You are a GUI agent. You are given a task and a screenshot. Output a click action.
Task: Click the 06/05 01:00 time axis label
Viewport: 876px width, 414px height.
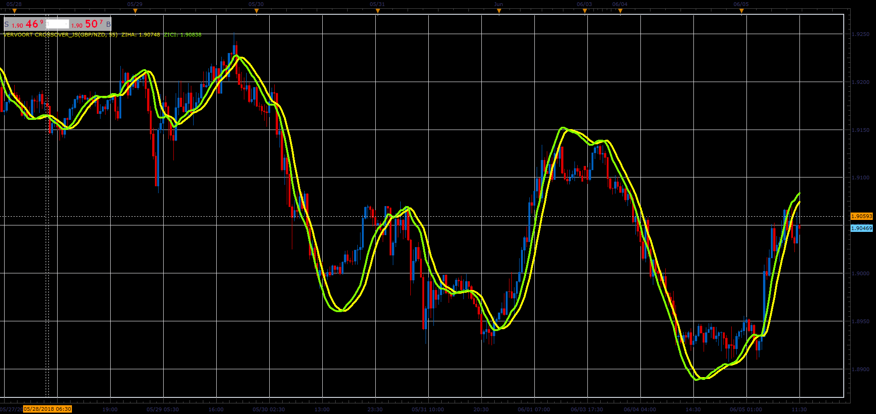746,409
